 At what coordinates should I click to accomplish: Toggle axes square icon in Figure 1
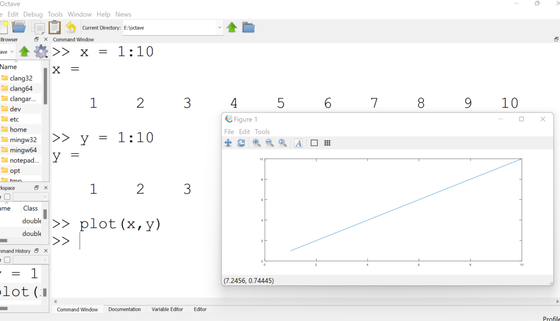pyautogui.click(x=314, y=143)
